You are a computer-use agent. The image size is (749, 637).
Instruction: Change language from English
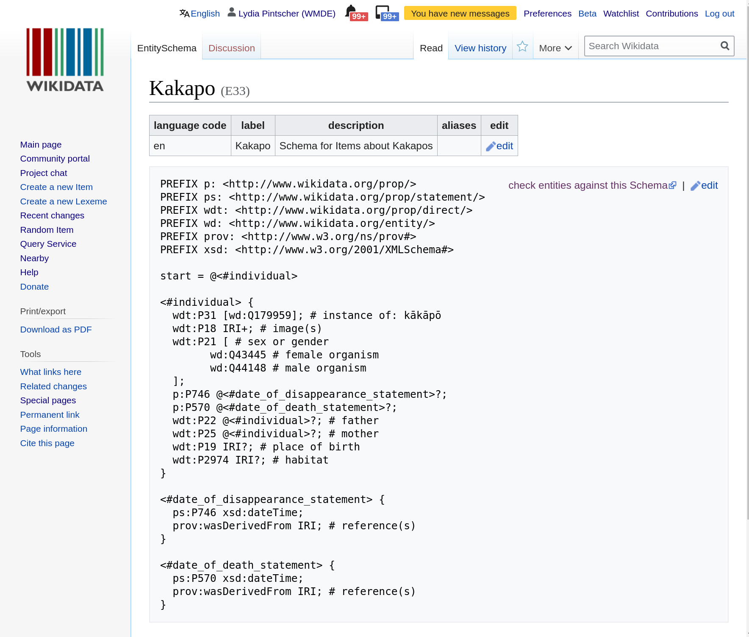205,14
